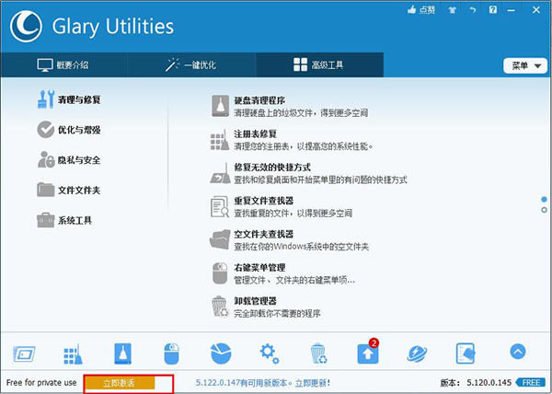Expand the 菜单 dropdown menu
552x394 pixels.
[x=523, y=65]
